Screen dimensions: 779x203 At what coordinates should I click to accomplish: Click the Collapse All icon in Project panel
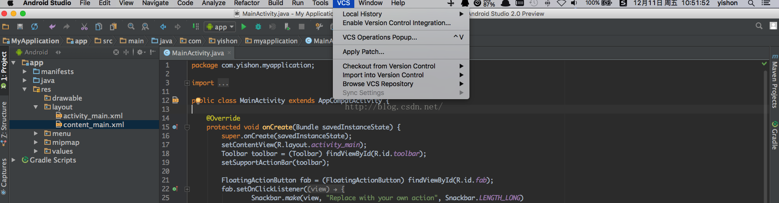coord(126,52)
